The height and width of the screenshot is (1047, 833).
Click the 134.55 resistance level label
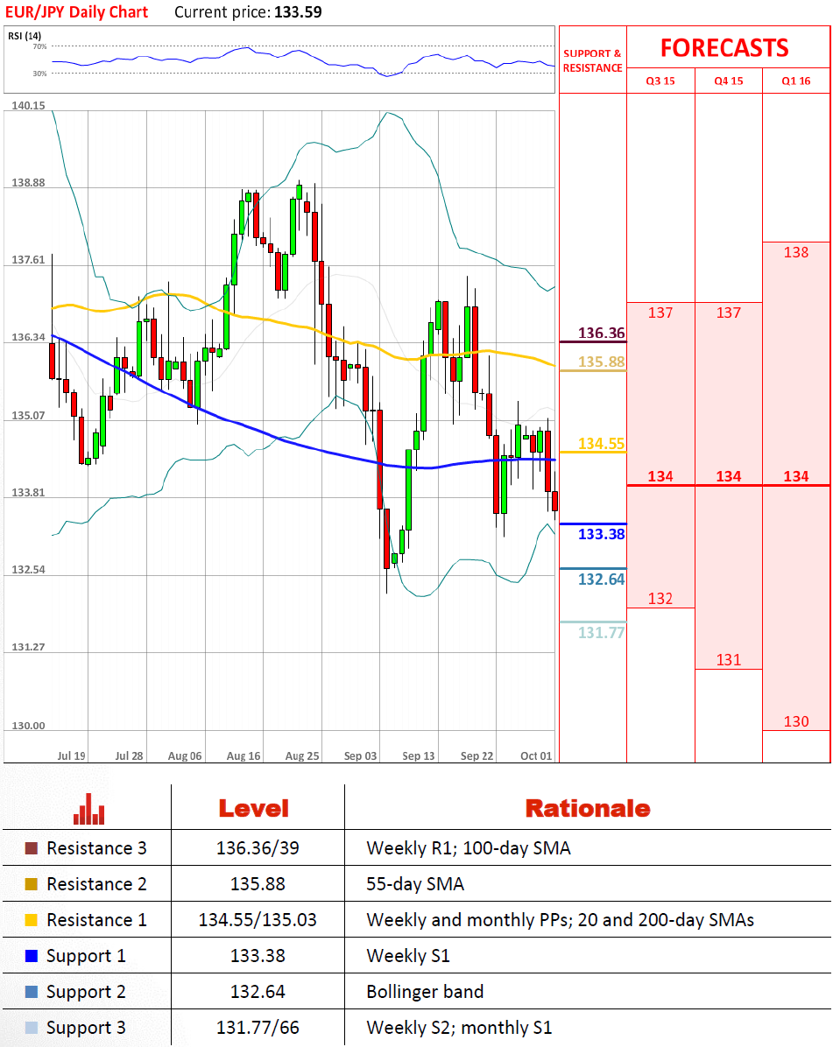601,444
